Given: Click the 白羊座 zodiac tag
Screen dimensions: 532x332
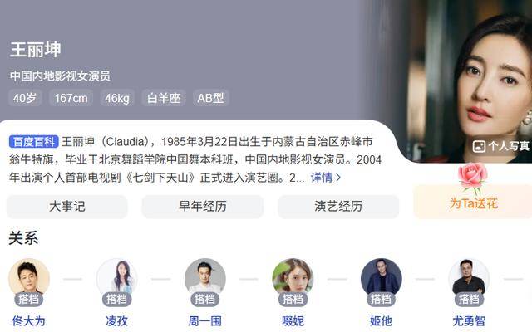Looking at the screenshot, I should click(164, 98).
